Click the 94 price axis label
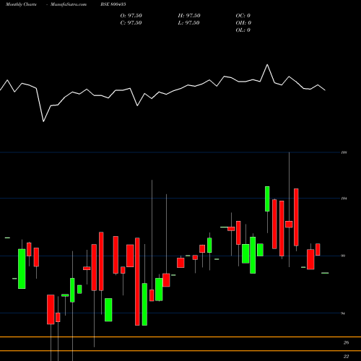 coord(343,313)
